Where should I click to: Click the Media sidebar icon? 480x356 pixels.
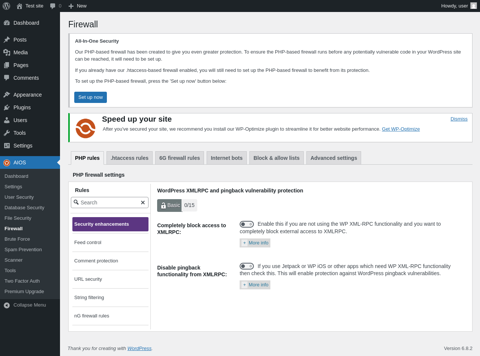coord(7,52)
